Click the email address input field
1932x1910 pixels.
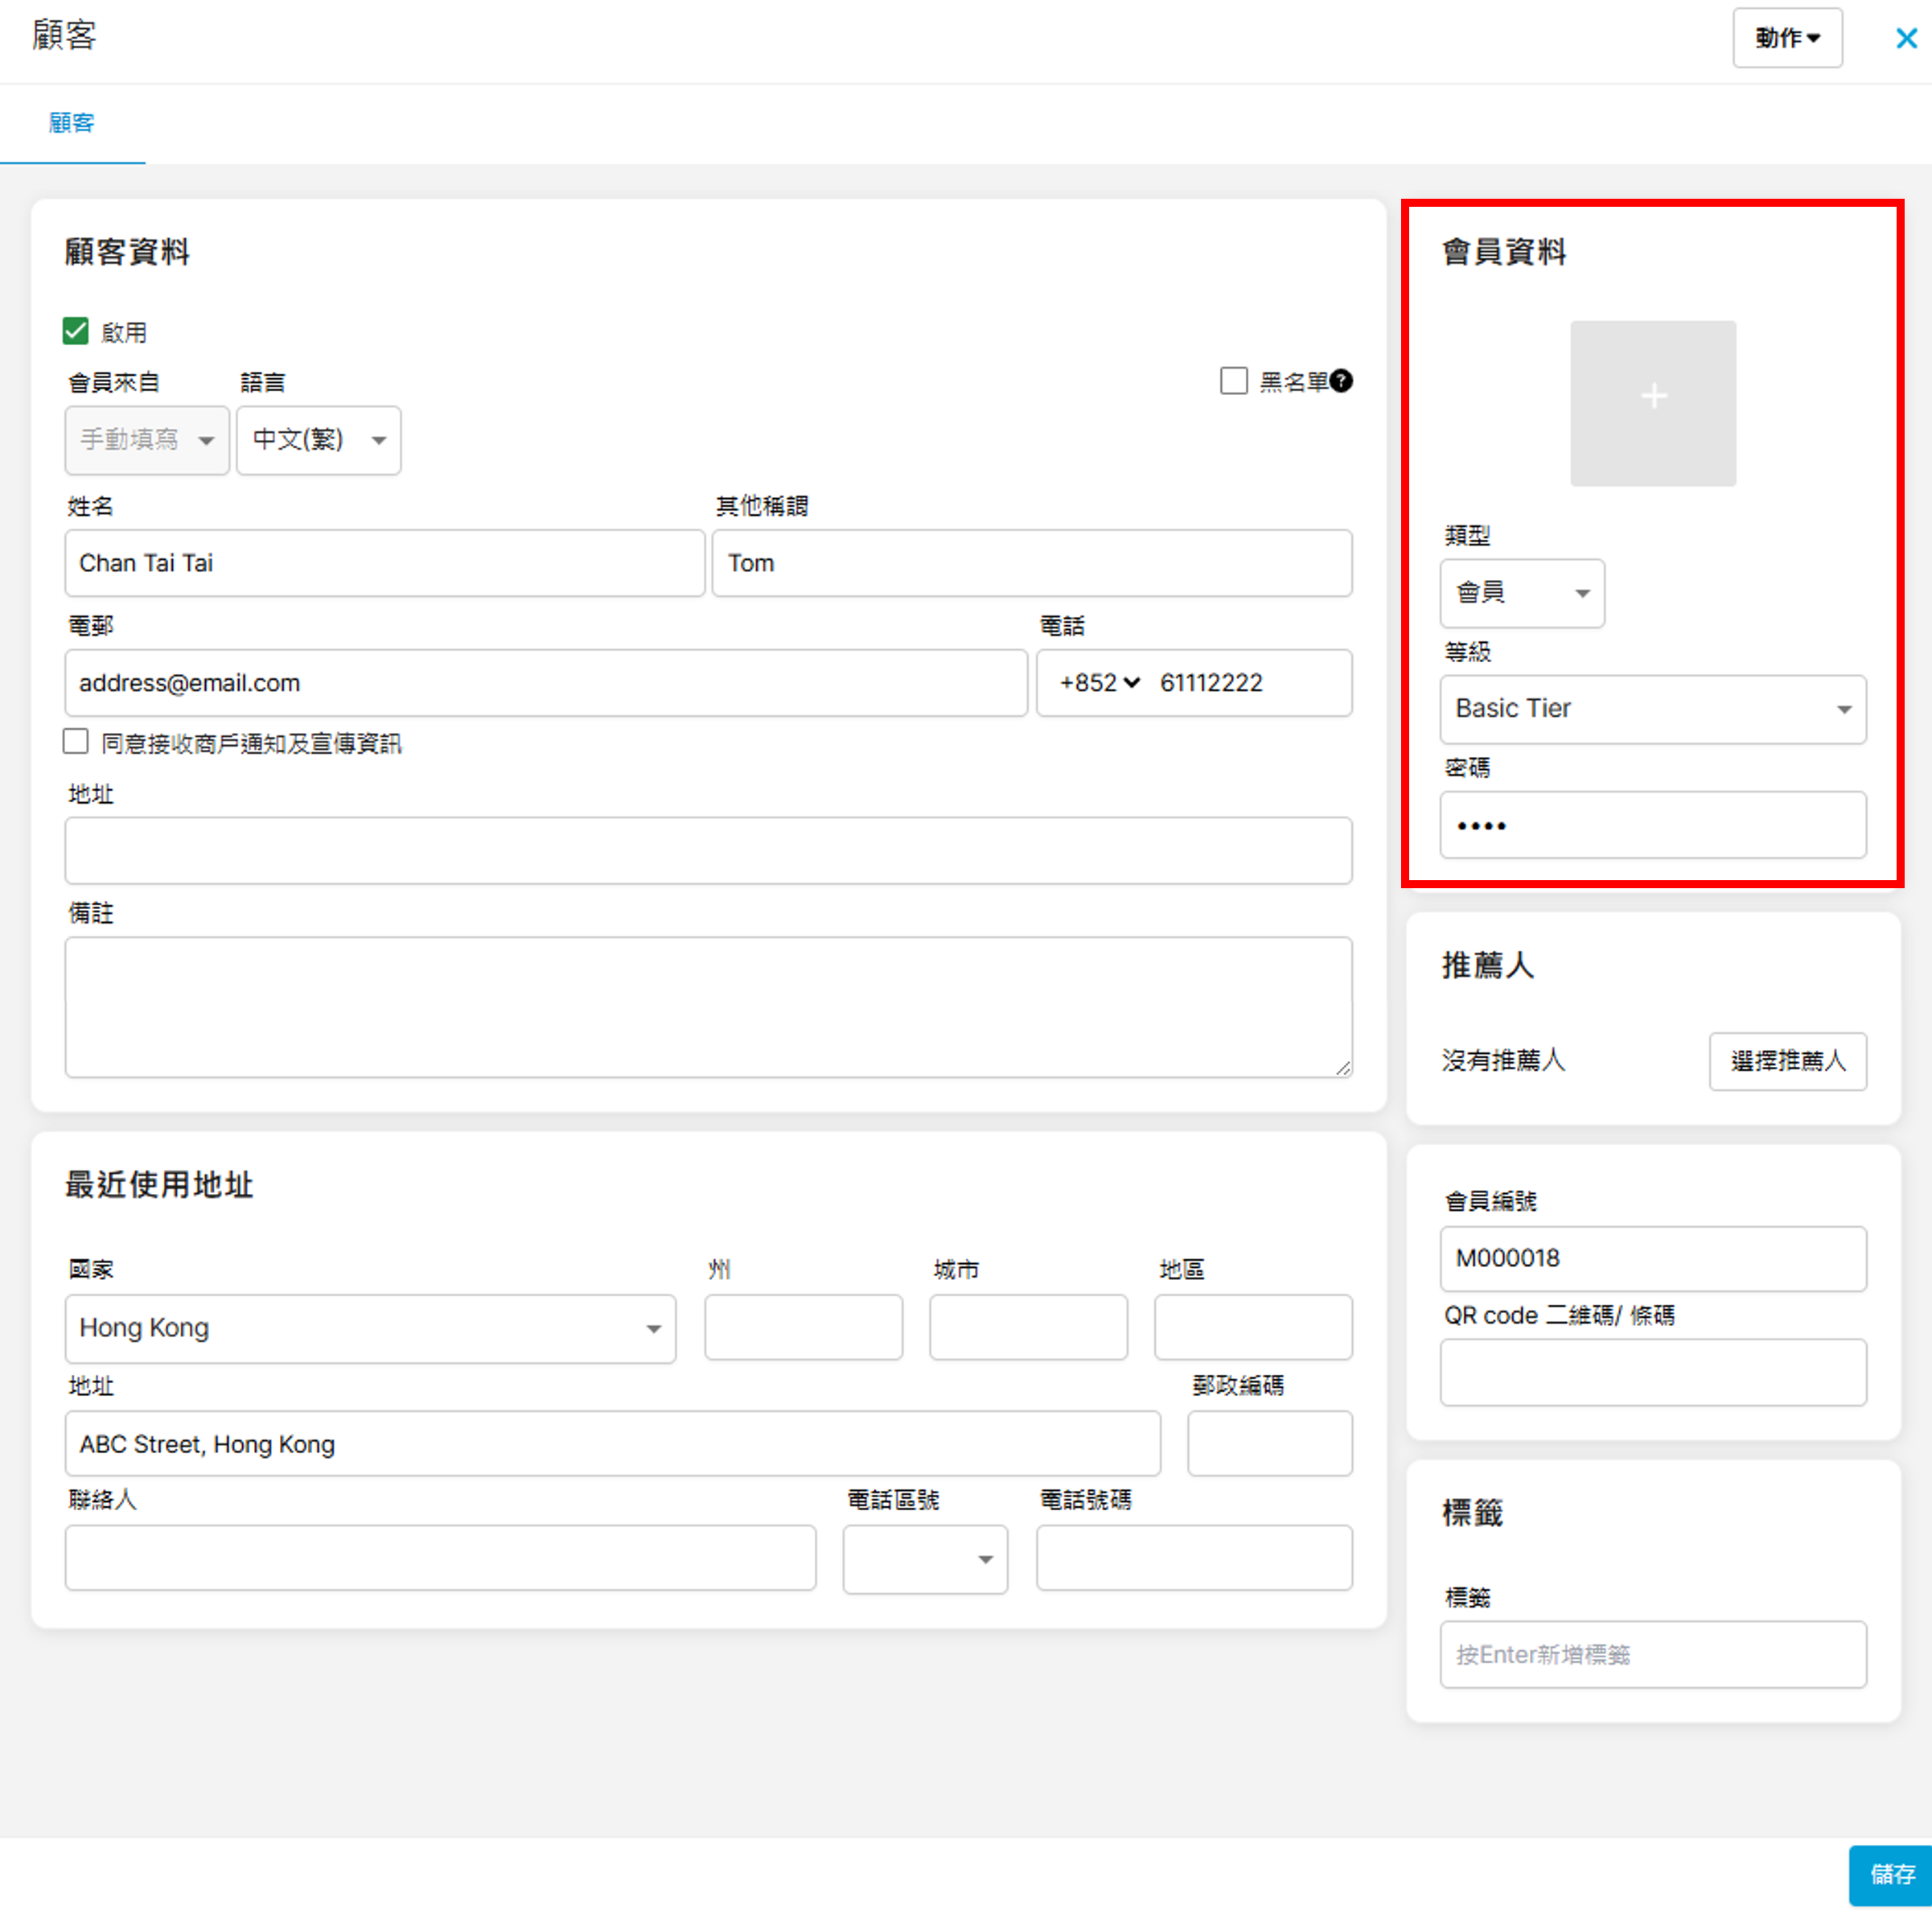545,683
